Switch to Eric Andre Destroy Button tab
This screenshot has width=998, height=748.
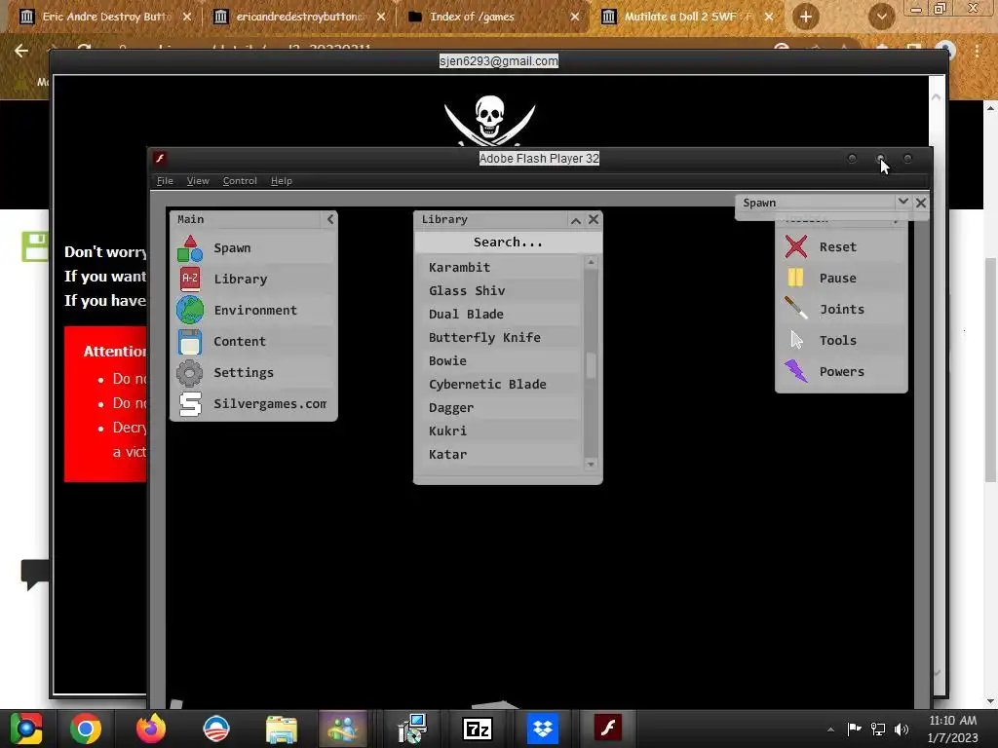105,17
